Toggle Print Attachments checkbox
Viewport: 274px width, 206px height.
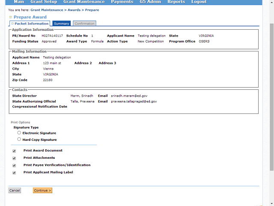(14, 158)
